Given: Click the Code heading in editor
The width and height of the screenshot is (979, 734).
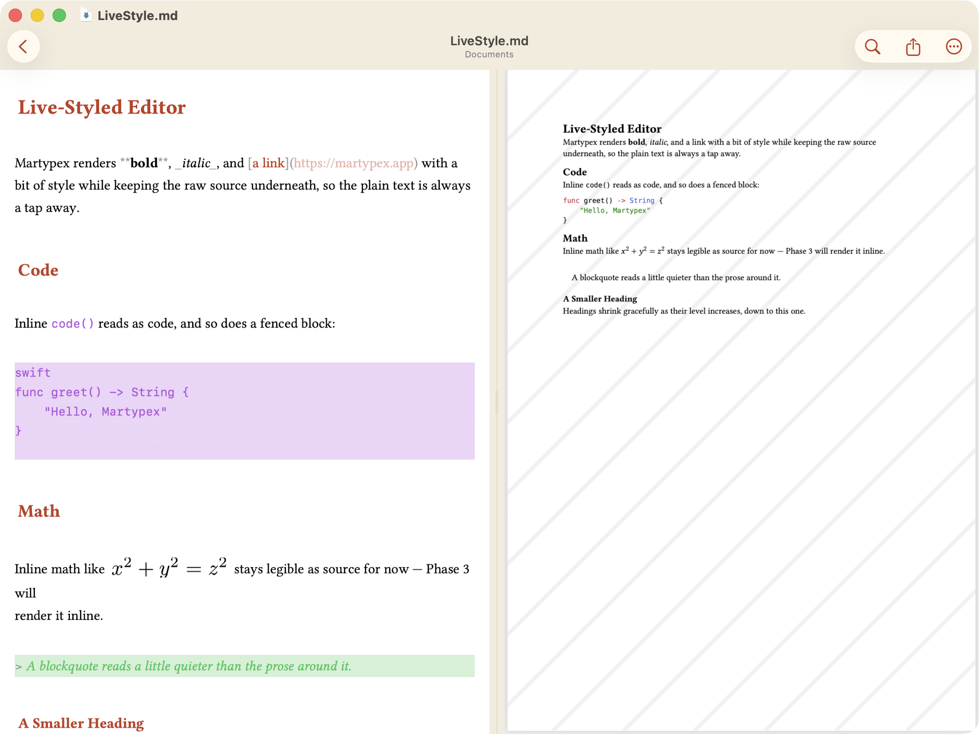Looking at the screenshot, I should (38, 270).
